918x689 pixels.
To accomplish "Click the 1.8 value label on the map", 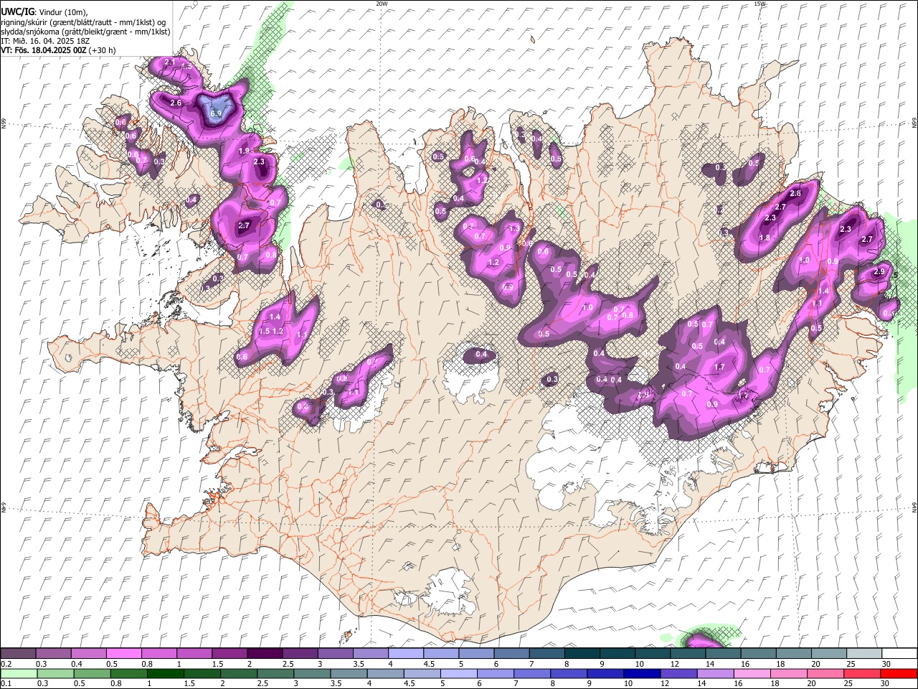I will [x=765, y=238].
